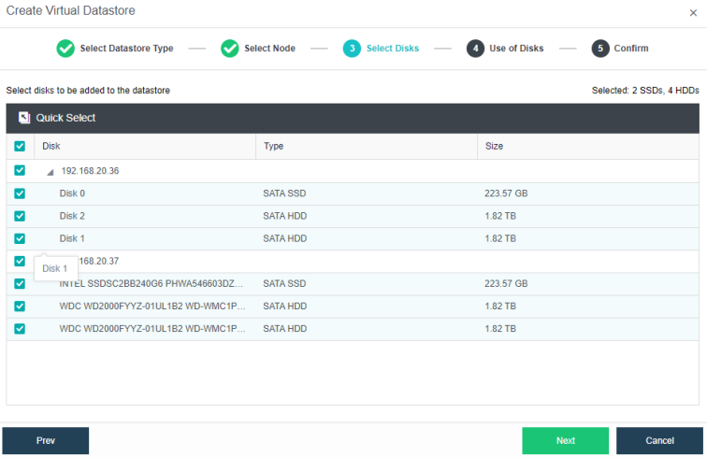Viewport: 707px width, 457px height.
Task: Uncheck the Disk 2 checkbox
Action: 20,216
